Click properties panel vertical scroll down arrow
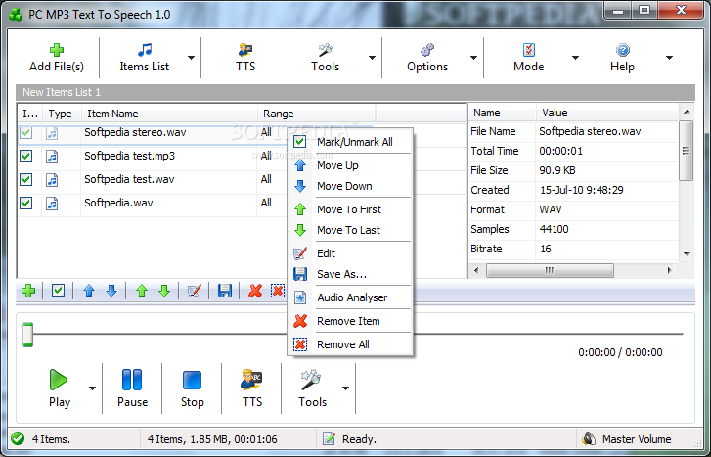The image size is (711, 457). coord(687,254)
